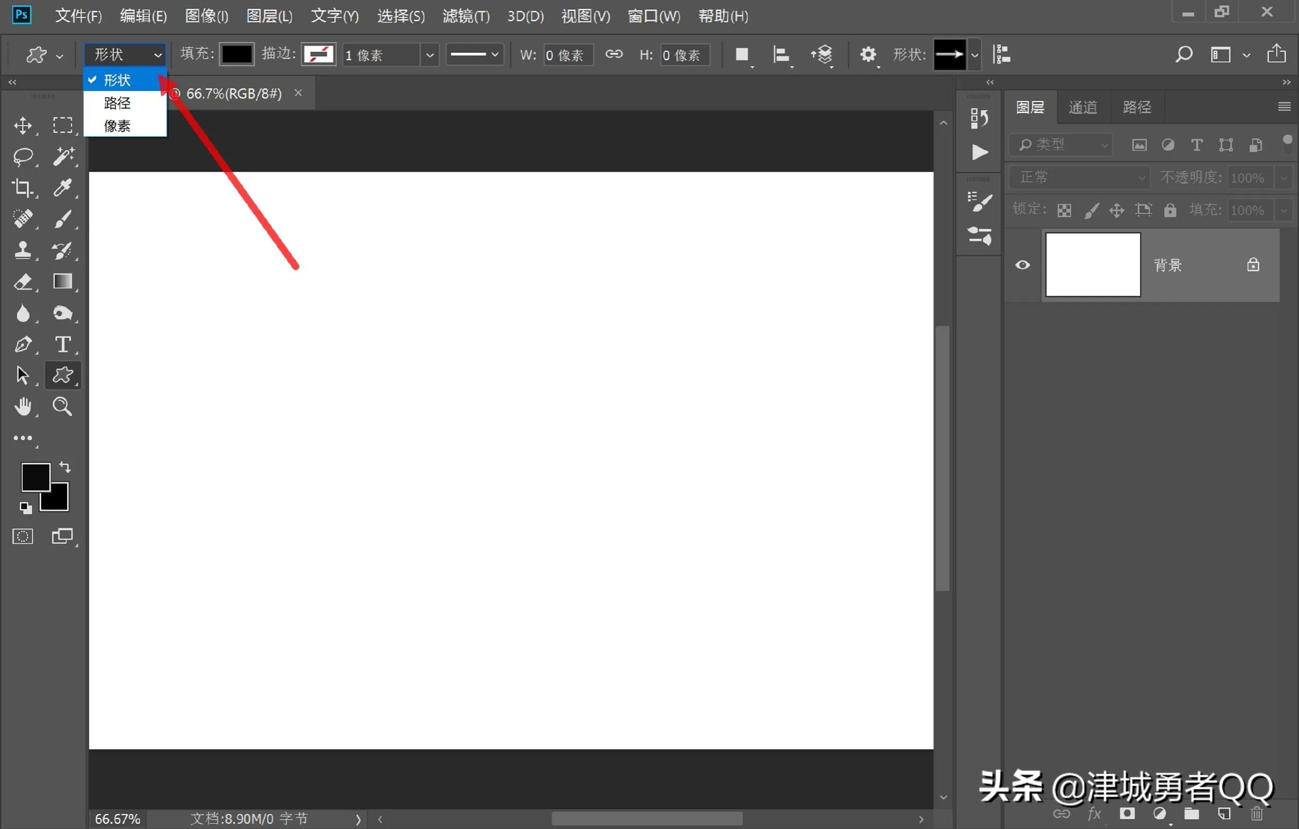Select the Horizontal Type tool

point(63,344)
